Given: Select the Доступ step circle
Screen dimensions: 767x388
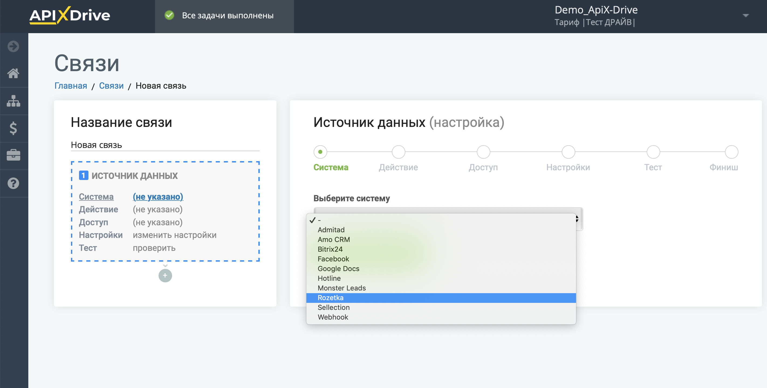Looking at the screenshot, I should coord(483,152).
